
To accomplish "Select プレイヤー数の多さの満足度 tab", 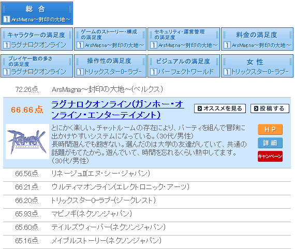I will (37, 66).
